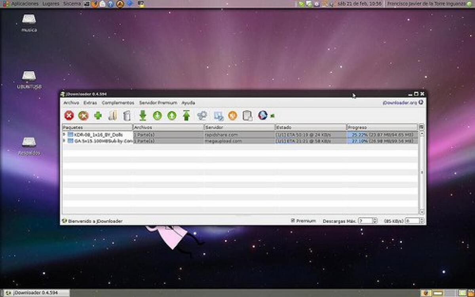Viewport: 475px width, 297px height.
Task: Open the LinkGrabber windows icon
Action: tap(218, 115)
